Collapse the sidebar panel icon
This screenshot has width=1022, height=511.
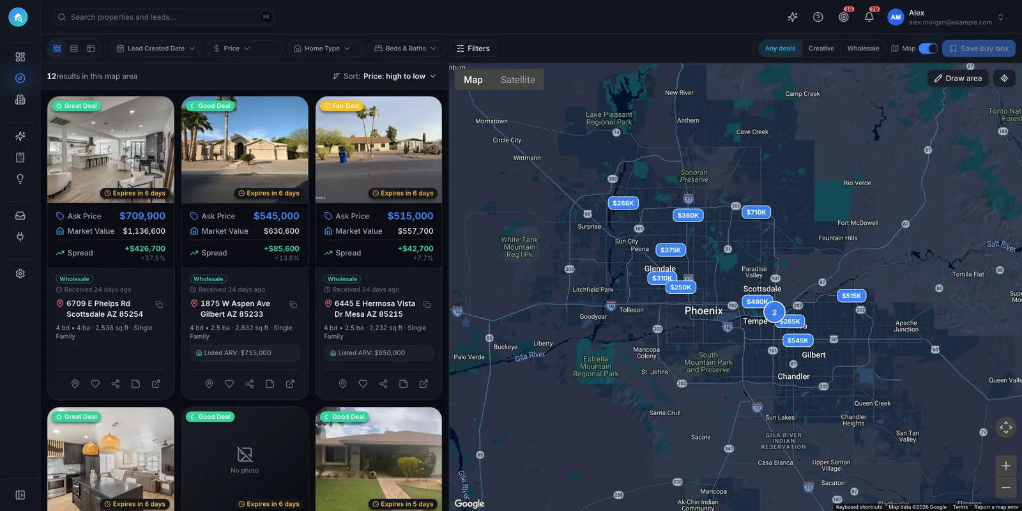coord(20,495)
